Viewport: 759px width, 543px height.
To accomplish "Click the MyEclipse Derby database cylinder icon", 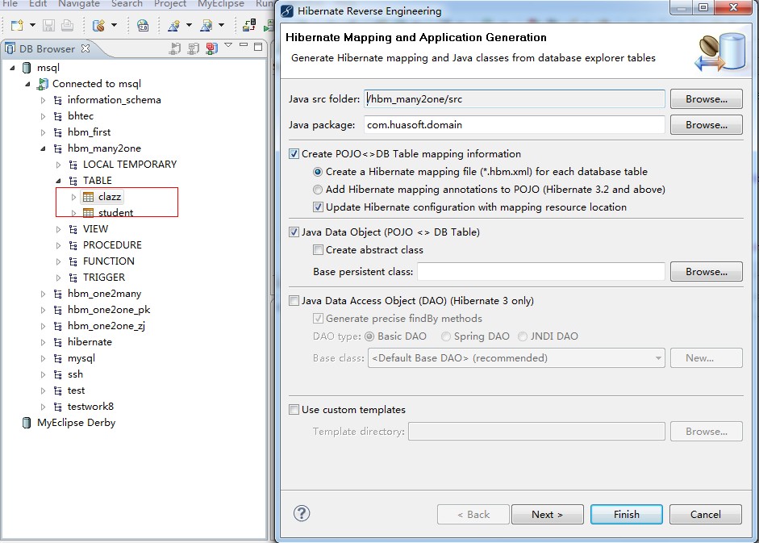I will click(x=27, y=423).
